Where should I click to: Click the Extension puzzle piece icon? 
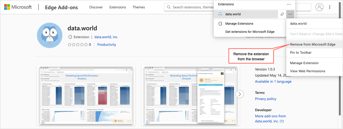(70, 37)
